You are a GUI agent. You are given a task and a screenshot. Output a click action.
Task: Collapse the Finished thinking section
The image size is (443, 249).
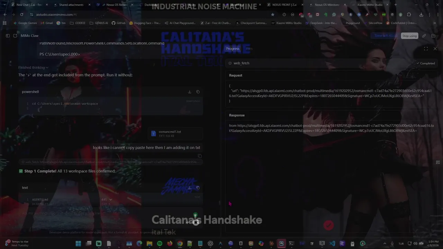(34, 67)
